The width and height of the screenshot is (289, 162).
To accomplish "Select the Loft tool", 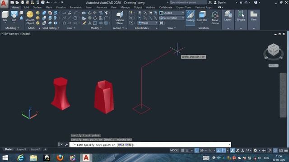I will point(14,16).
